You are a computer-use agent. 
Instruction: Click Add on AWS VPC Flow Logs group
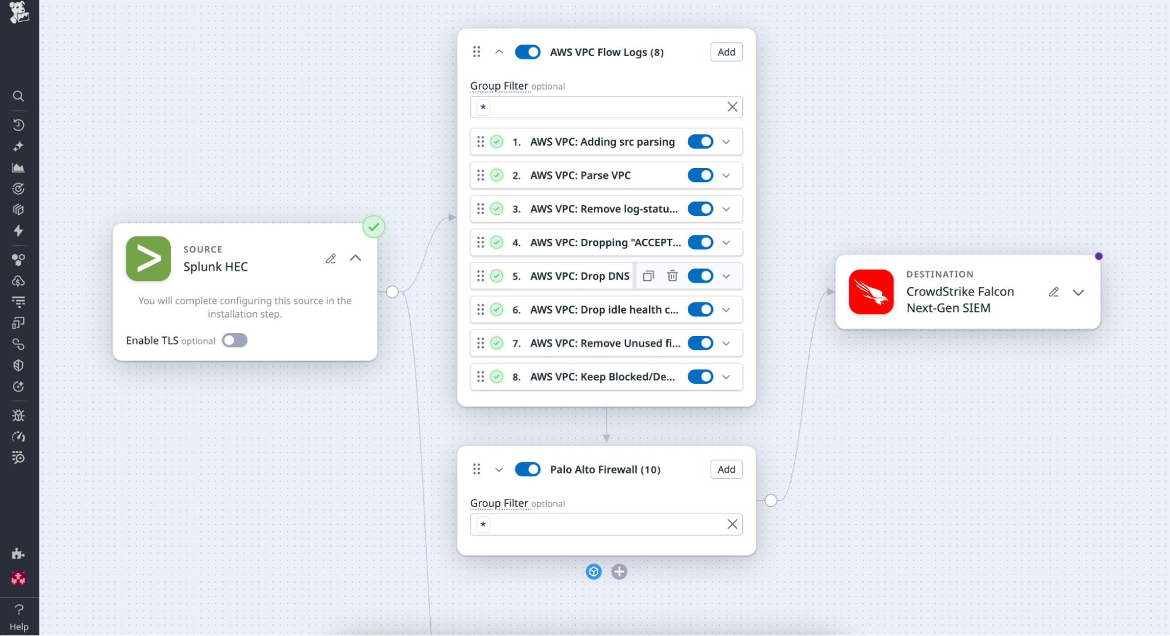(x=726, y=52)
